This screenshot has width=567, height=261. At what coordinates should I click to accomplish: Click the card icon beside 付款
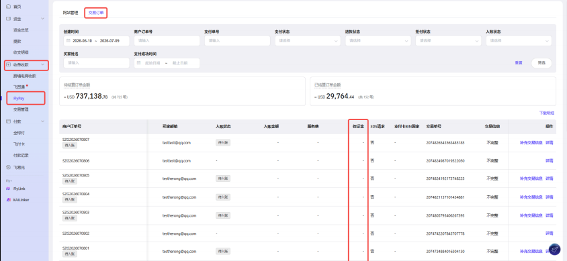(x=8, y=121)
